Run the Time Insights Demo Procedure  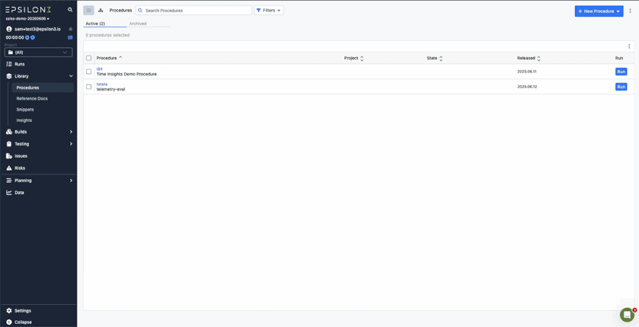coord(621,71)
